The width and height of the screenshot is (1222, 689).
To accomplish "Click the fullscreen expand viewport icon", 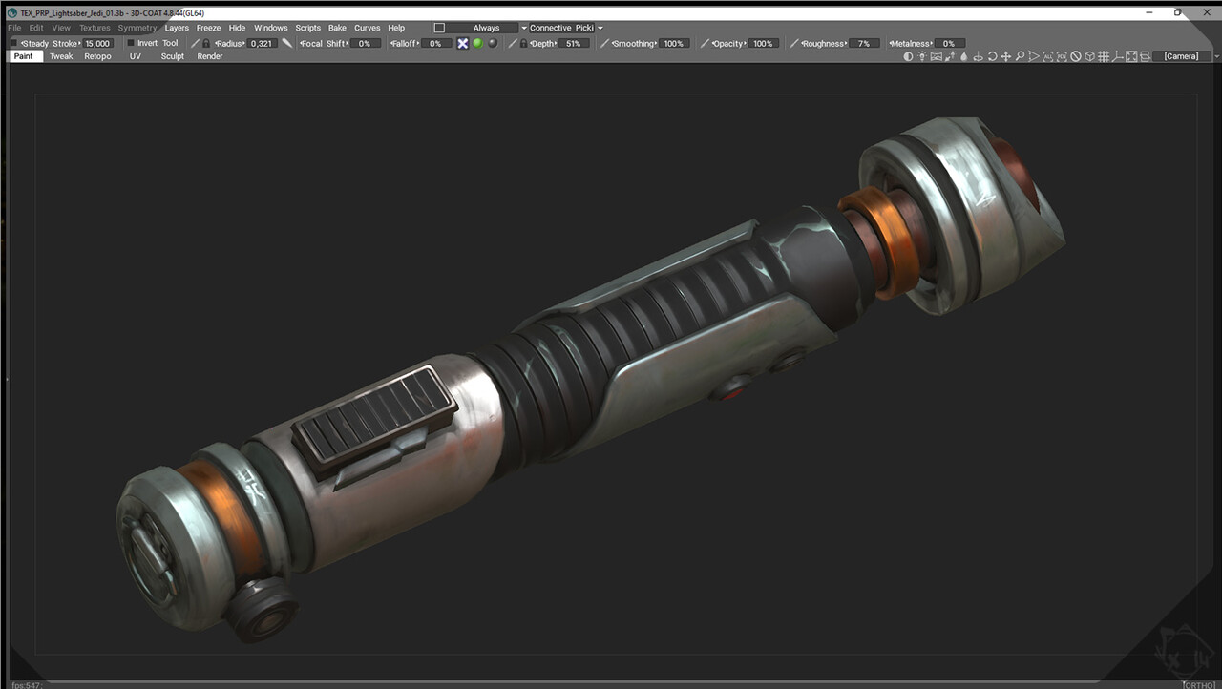I will 1131,56.
